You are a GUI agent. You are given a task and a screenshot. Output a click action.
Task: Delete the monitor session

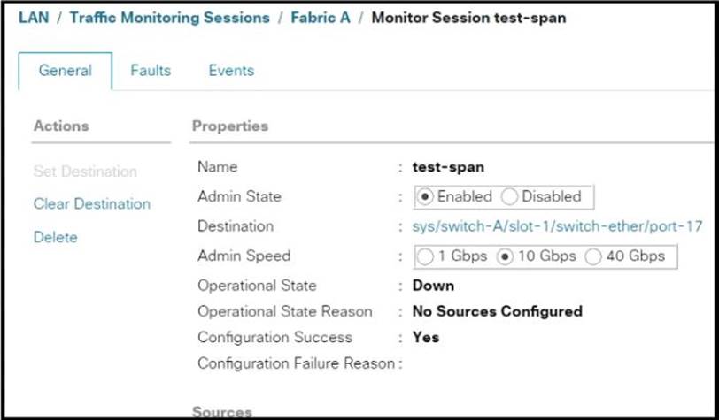point(56,237)
